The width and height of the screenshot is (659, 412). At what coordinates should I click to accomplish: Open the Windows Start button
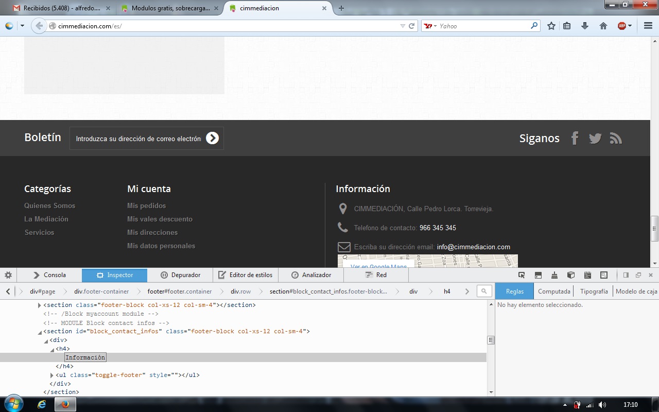[x=13, y=404]
